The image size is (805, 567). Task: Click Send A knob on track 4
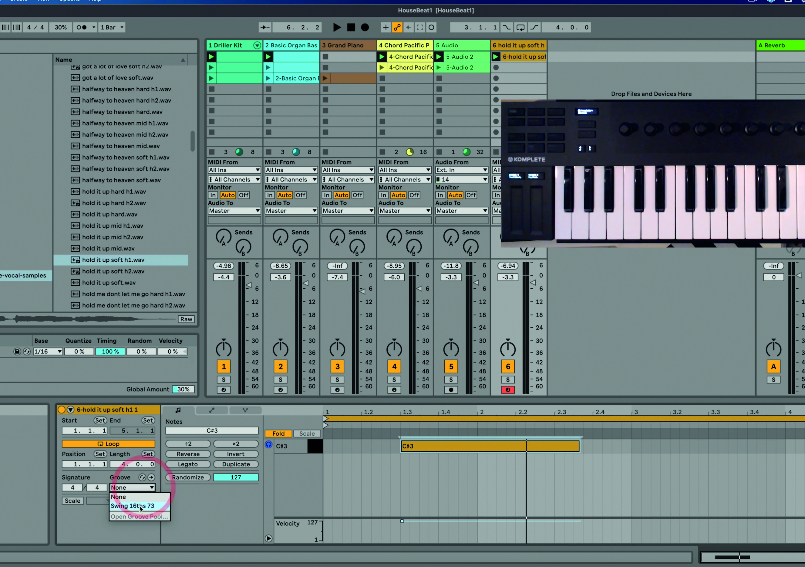click(394, 237)
